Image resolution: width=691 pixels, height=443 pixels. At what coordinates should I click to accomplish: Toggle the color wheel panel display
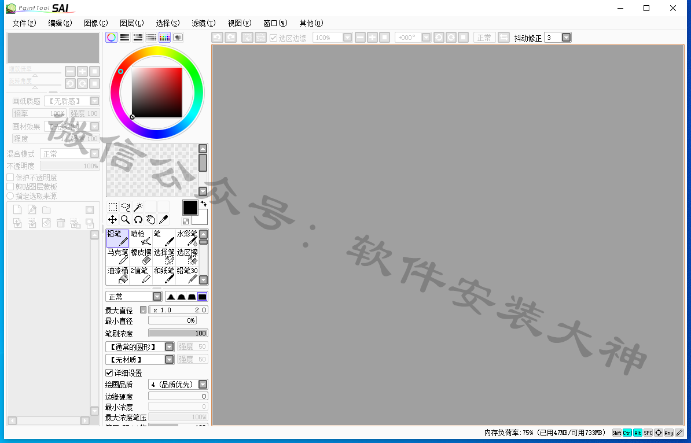pyautogui.click(x=112, y=38)
